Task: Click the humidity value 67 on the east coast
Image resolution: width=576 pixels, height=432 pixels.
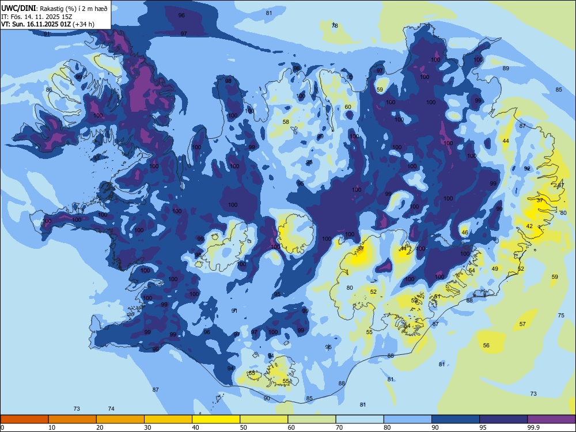Action: (560, 185)
